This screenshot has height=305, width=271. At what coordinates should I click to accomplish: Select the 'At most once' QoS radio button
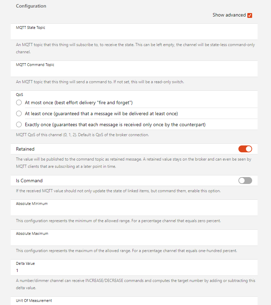[x=19, y=102]
